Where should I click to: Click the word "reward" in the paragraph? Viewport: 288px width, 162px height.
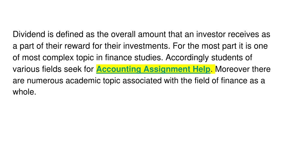(77, 46)
